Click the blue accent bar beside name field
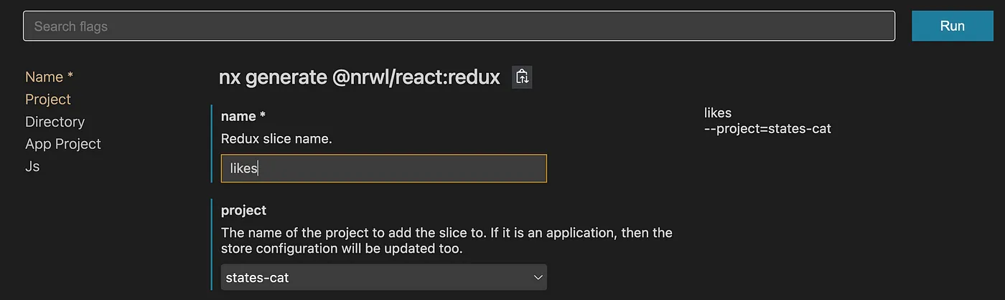Image resolution: width=1005 pixels, height=300 pixels. click(212, 143)
